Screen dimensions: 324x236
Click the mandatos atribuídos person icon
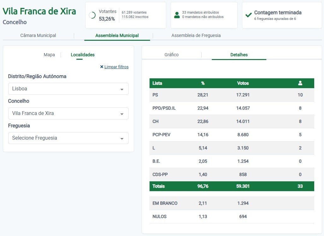coord(177,15)
